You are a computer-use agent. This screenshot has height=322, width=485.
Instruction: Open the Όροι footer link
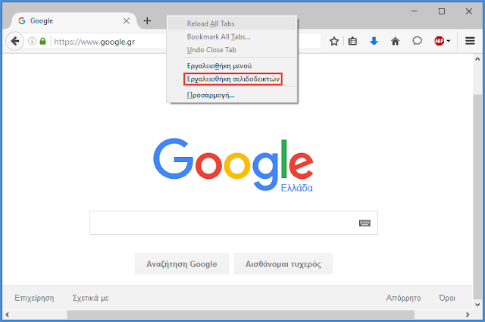coord(447,298)
